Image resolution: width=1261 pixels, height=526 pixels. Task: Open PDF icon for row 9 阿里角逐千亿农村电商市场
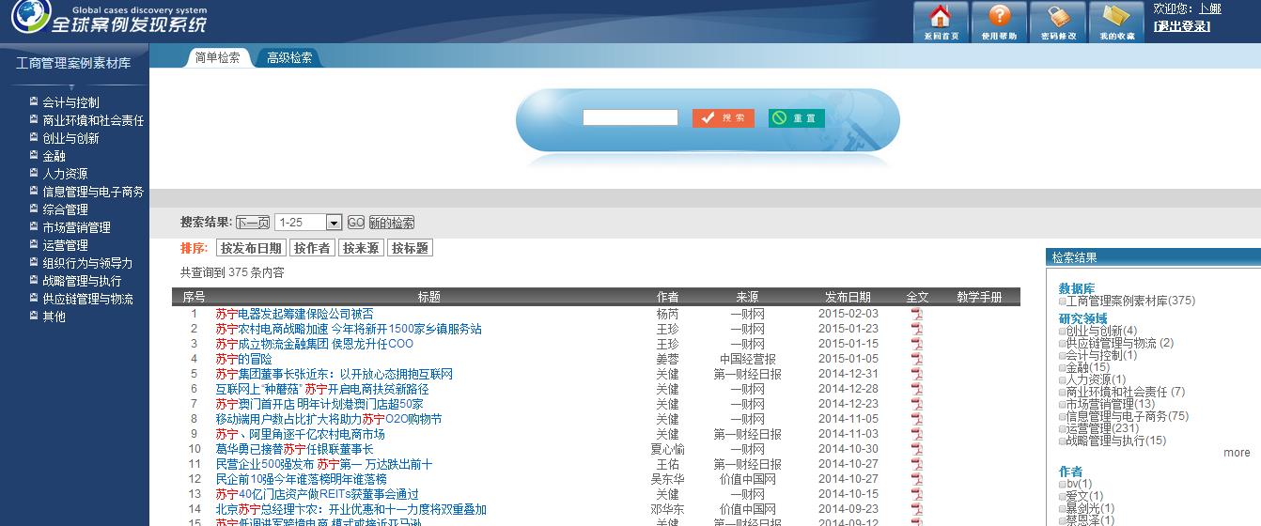(x=917, y=434)
